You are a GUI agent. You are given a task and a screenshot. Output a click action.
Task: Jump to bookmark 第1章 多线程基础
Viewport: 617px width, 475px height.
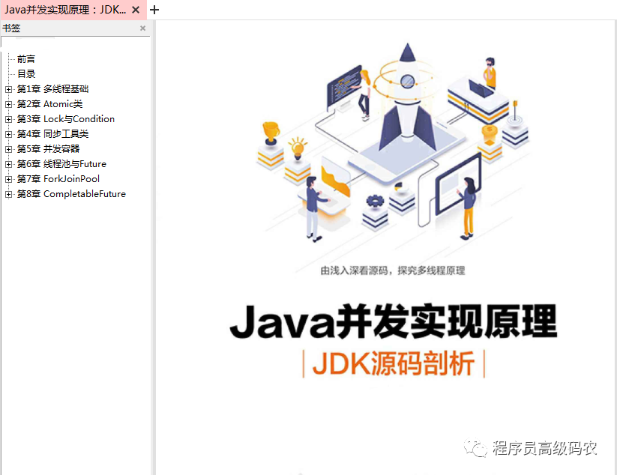pos(52,89)
